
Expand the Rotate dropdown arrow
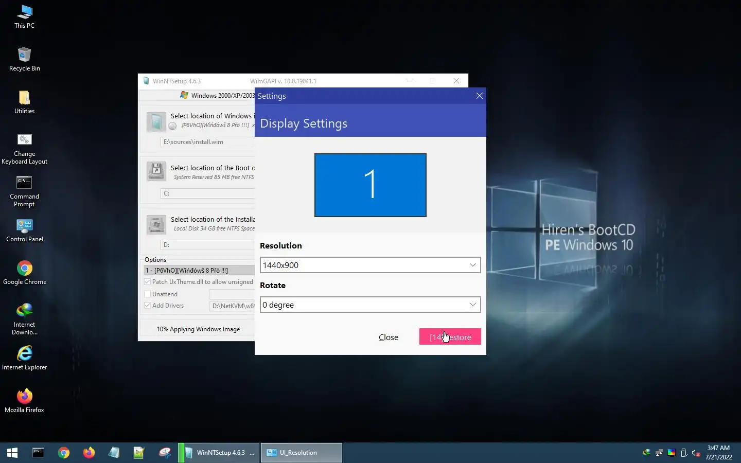(x=472, y=305)
